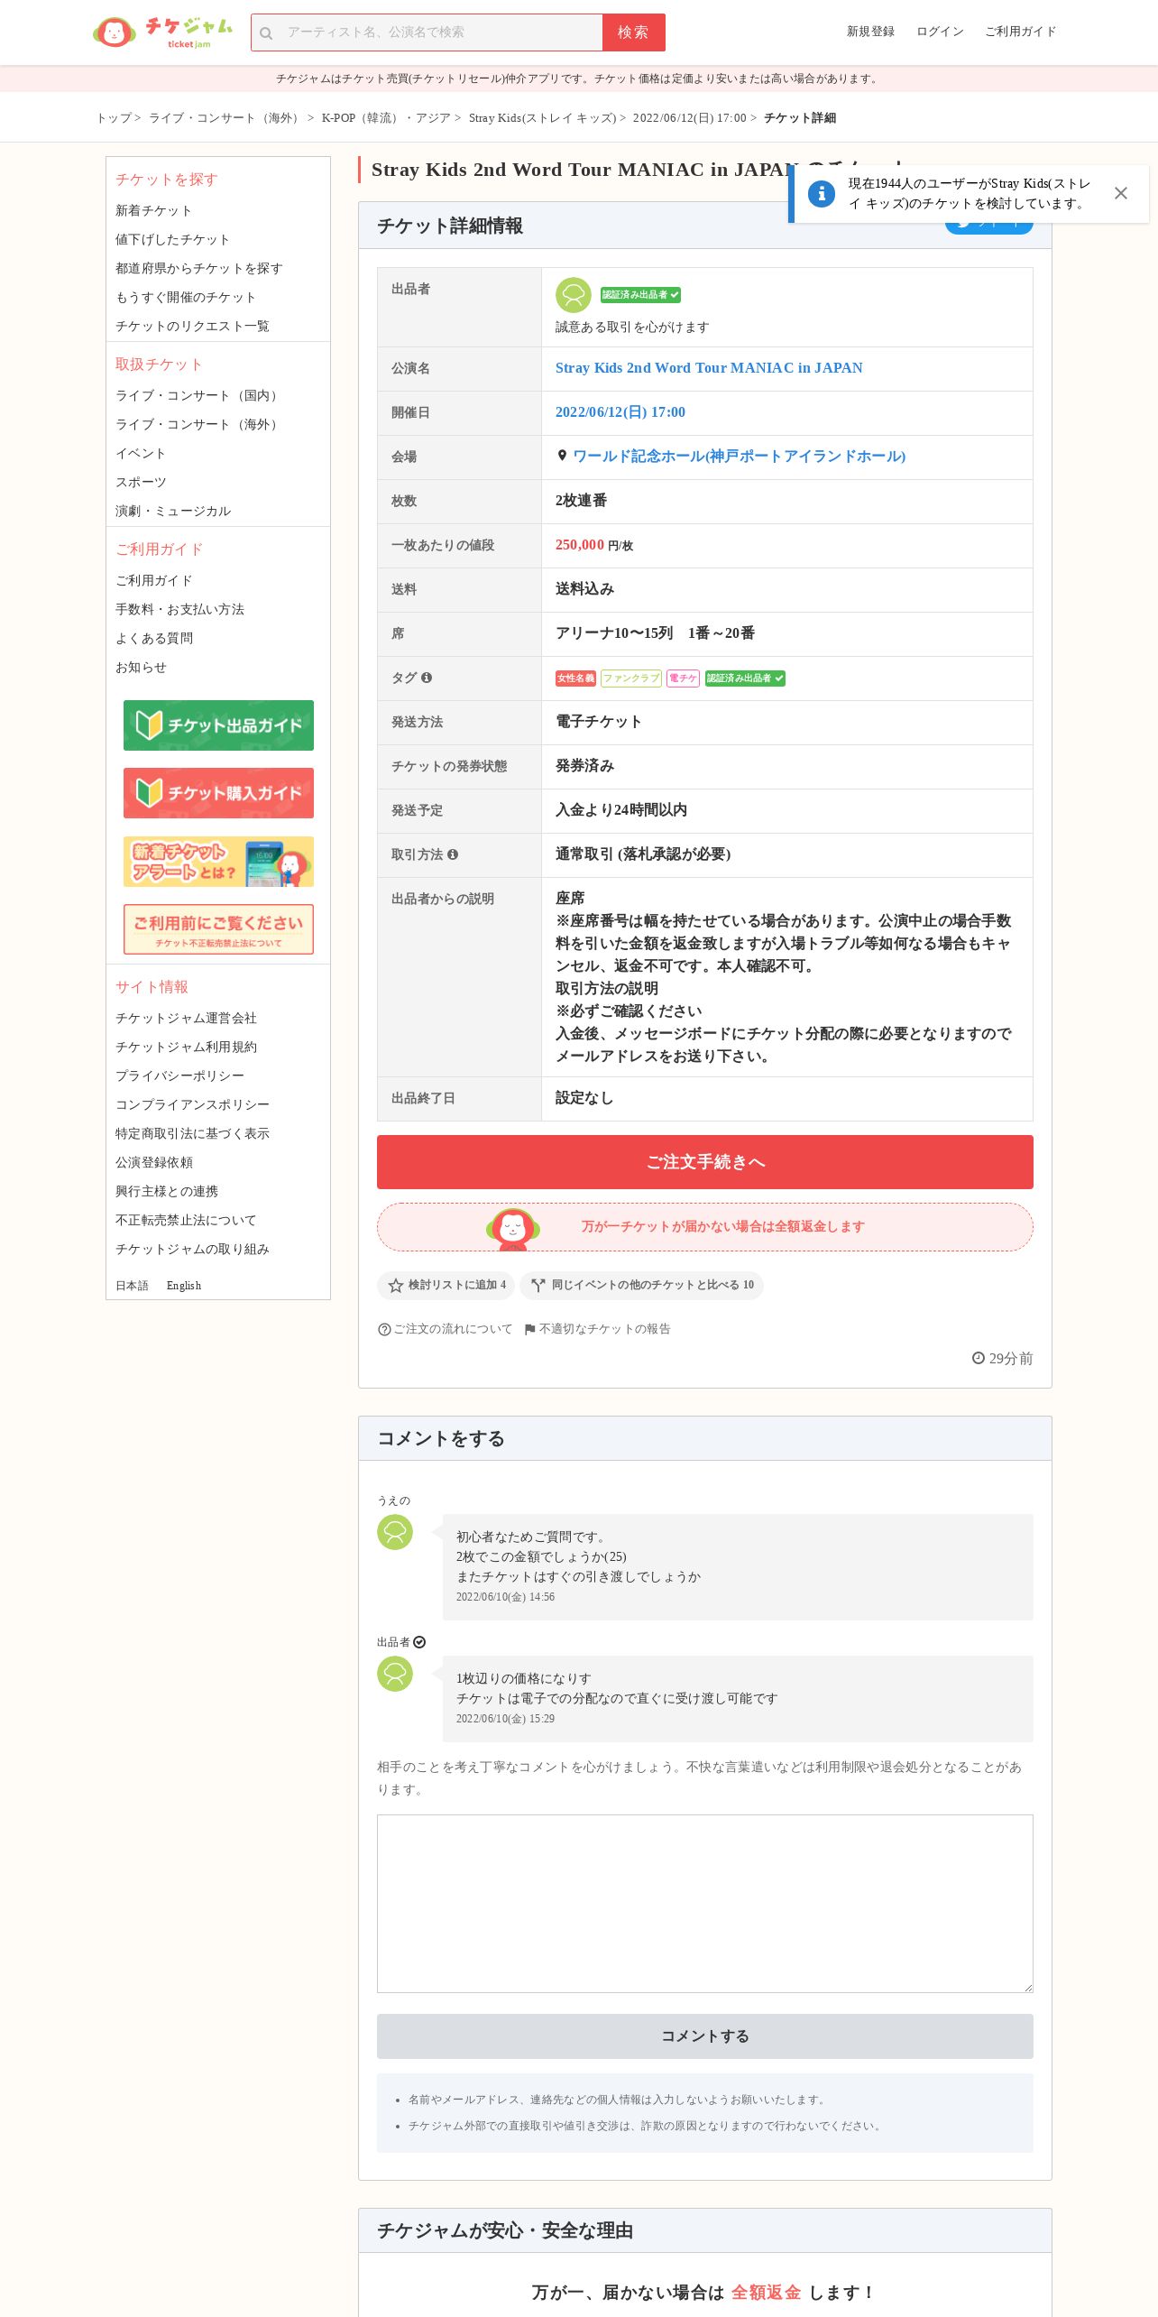Open スポーツ category in sidebar

(x=141, y=482)
